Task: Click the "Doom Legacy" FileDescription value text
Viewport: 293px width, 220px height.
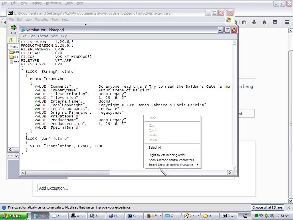Action: (111, 94)
